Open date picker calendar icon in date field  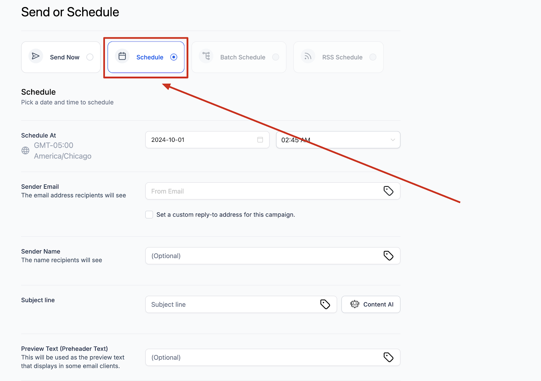click(260, 140)
